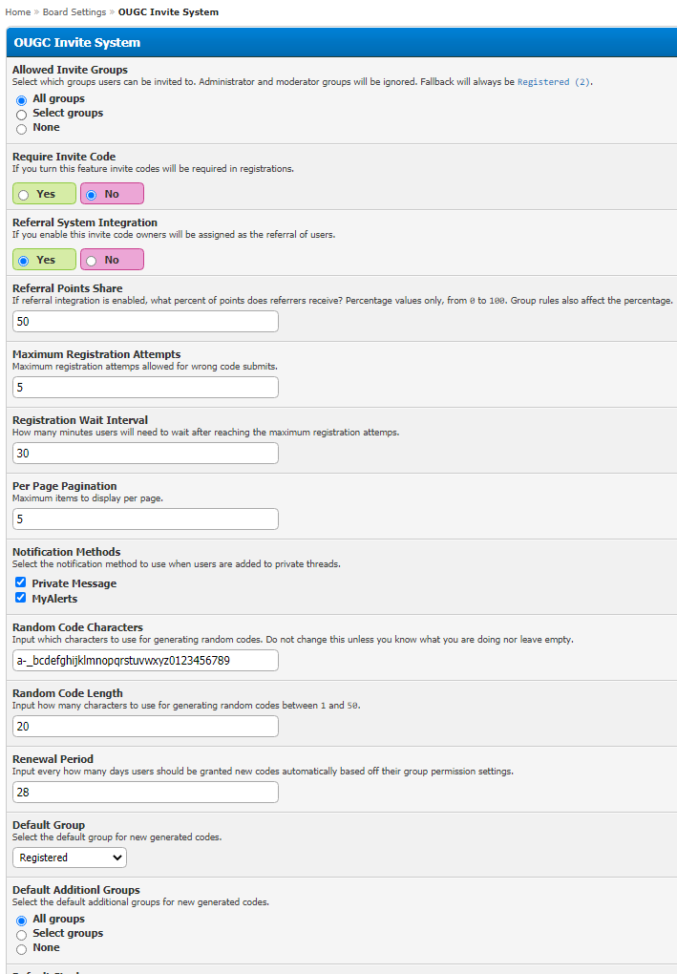The image size is (677, 974).
Task: Select Yes for Referral System Integration
Action: coord(23,261)
